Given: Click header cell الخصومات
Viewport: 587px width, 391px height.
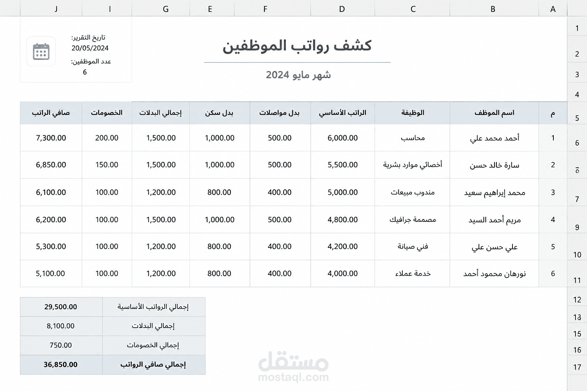Looking at the screenshot, I should coord(107,113).
